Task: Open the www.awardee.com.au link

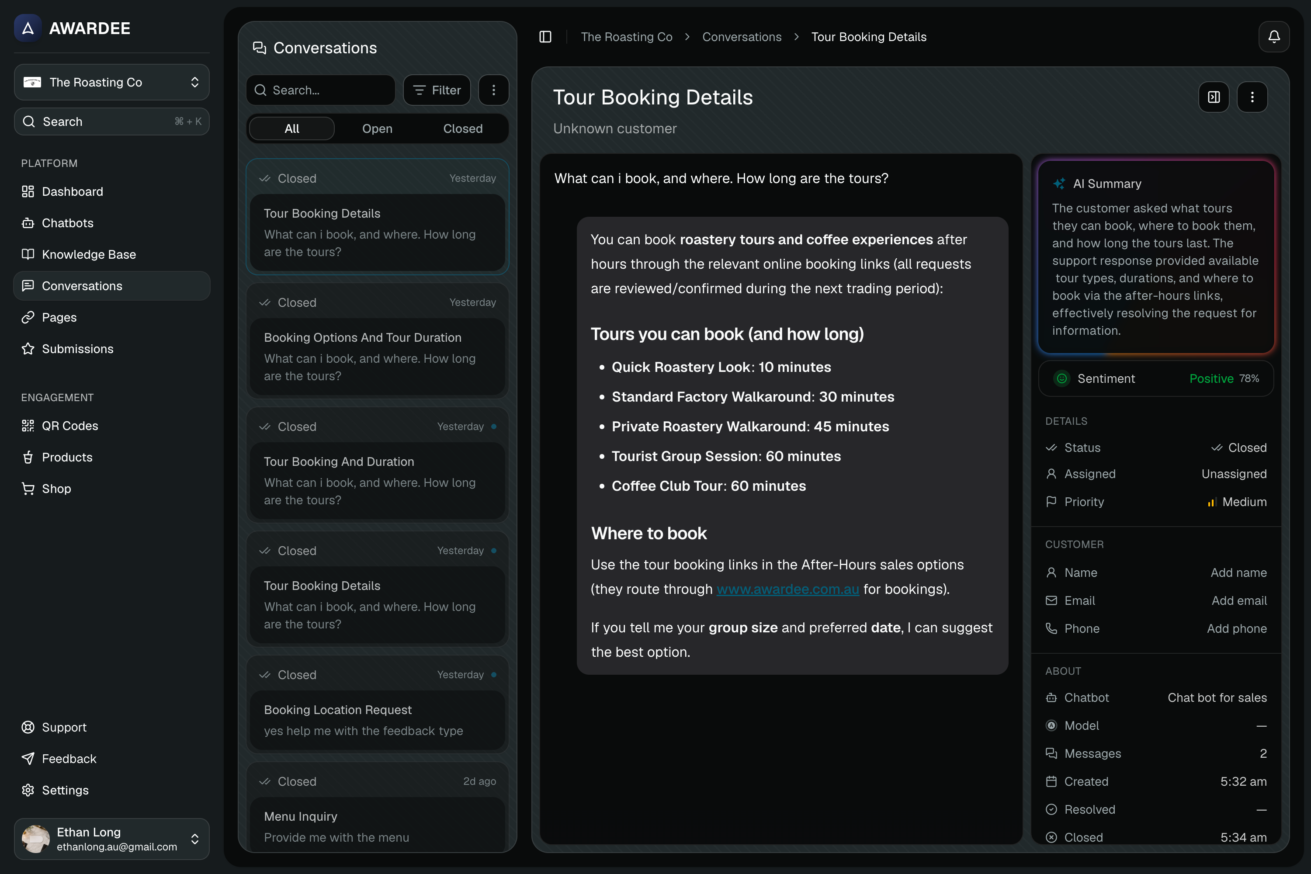Action: pos(787,589)
